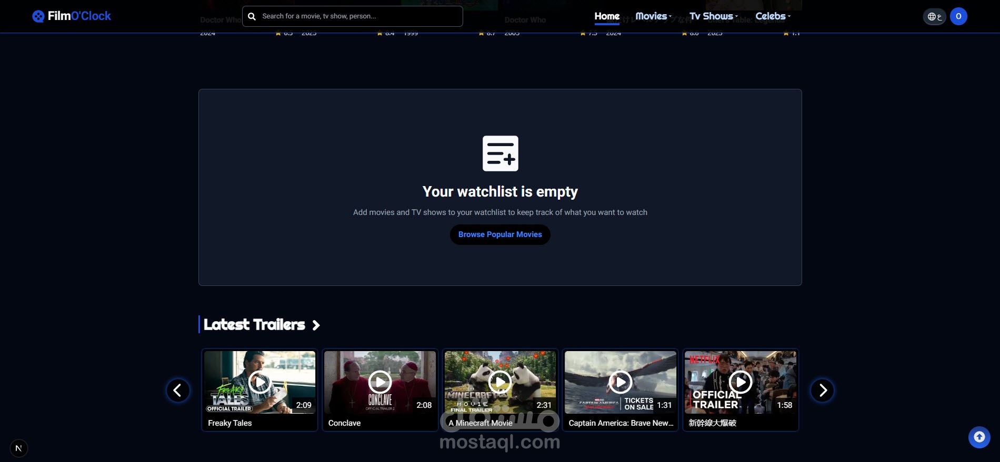This screenshot has height=462, width=1000.
Task: Play the A Minecraft Movie trailer
Action: 500,382
